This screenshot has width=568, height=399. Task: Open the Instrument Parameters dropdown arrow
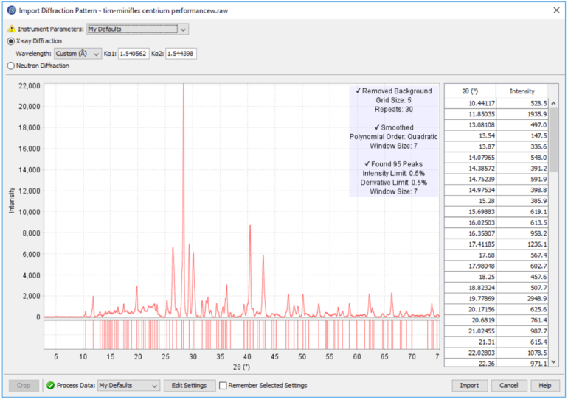pyautogui.click(x=184, y=29)
